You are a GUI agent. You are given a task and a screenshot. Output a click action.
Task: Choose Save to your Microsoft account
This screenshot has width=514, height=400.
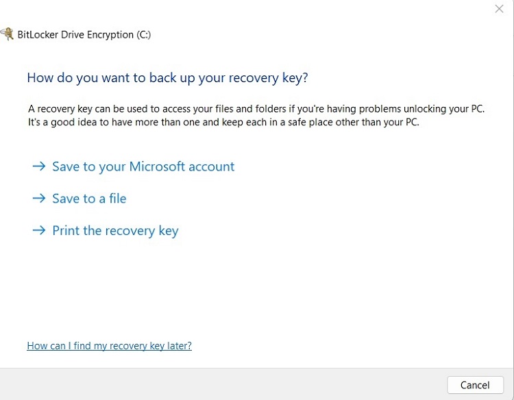click(143, 166)
